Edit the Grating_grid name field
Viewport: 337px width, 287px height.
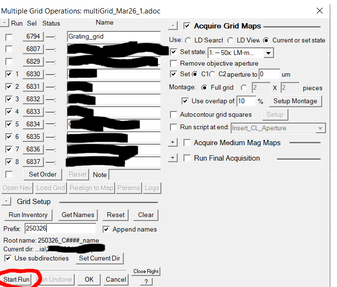click(x=114, y=37)
